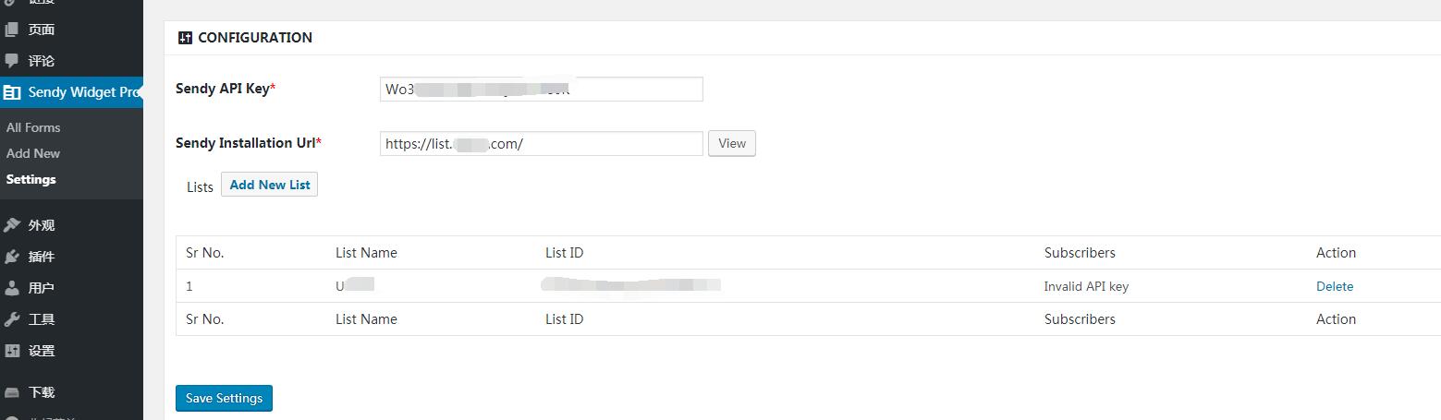Image resolution: width=1441 pixels, height=420 pixels.
Task: Select the Settings submenu item
Action: pyautogui.click(x=31, y=179)
